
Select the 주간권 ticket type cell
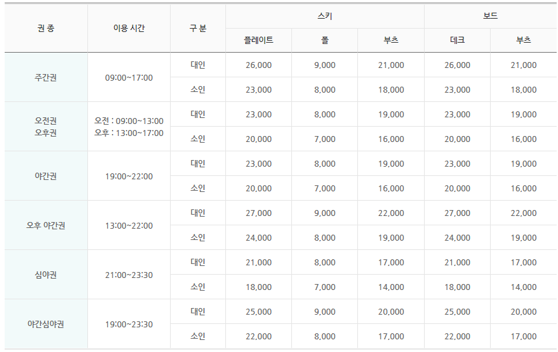point(46,77)
